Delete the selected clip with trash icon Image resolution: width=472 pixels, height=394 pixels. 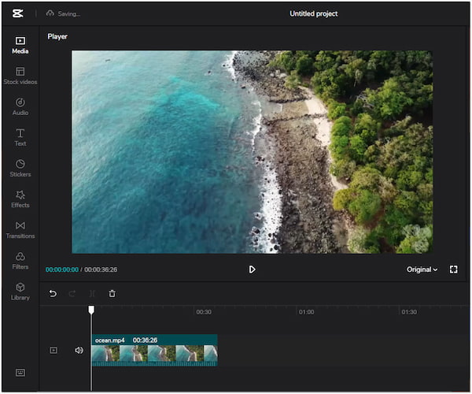[112, 293]
